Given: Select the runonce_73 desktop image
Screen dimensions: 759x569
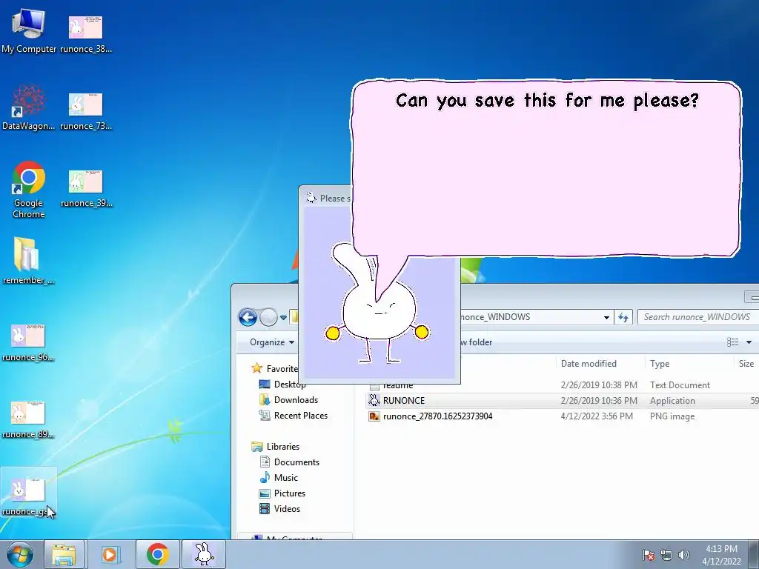Looking at the screenshot, I should click(86, 110).
